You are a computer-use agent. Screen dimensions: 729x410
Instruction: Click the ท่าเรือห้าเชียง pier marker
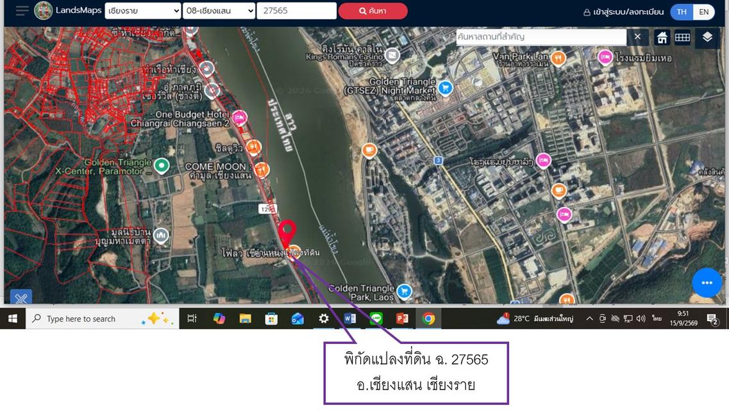(206, 69)
